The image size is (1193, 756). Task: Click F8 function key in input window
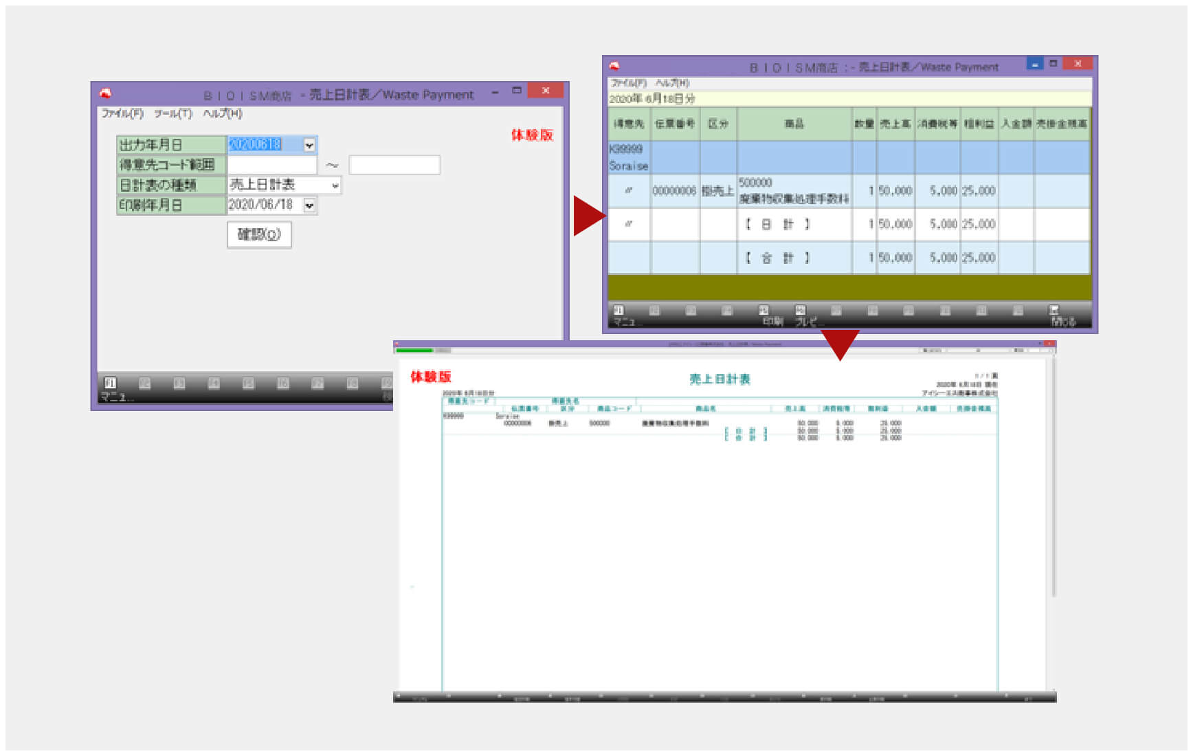(x=352, y=383)
